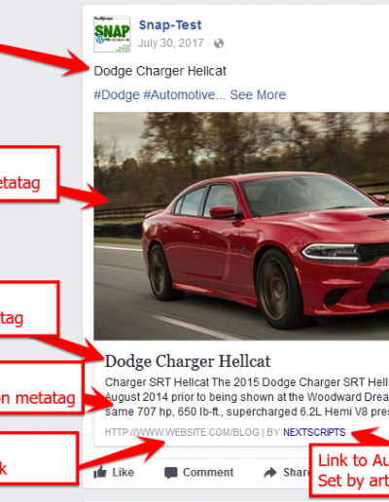Open the red Dodge Charger photo
The image size is (389, 502).
(x=241, y=226)
